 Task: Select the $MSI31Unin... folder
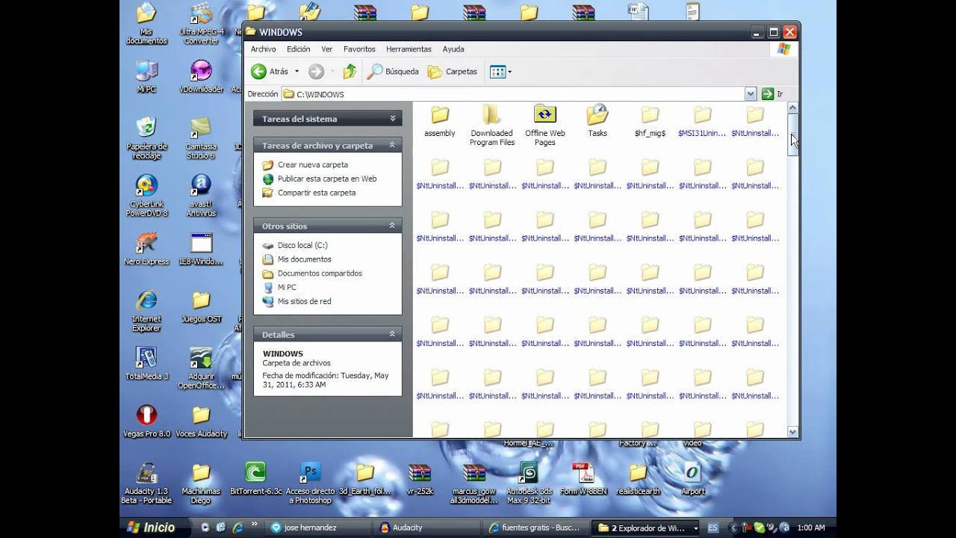click(x=702, y=121)
